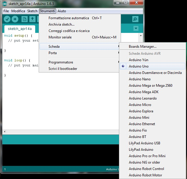Select the Arduino Fio board
Viewport: 187px width, 179px height.
click(x=152, y=130)
